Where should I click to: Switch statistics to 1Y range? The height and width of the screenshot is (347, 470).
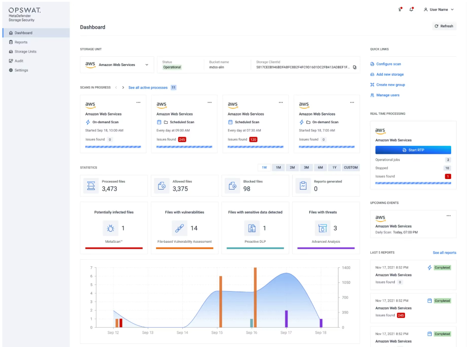coord(334,168)
